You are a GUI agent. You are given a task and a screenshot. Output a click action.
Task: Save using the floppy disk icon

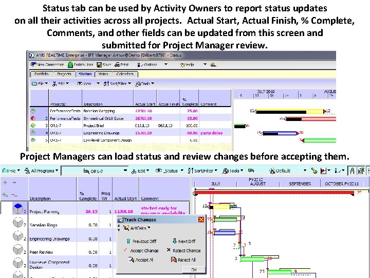tap(99, 64)
